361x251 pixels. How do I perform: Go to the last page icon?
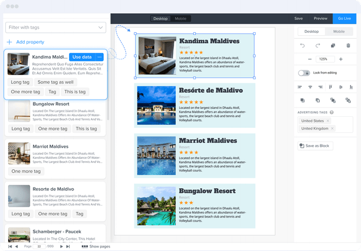point(68,246)
